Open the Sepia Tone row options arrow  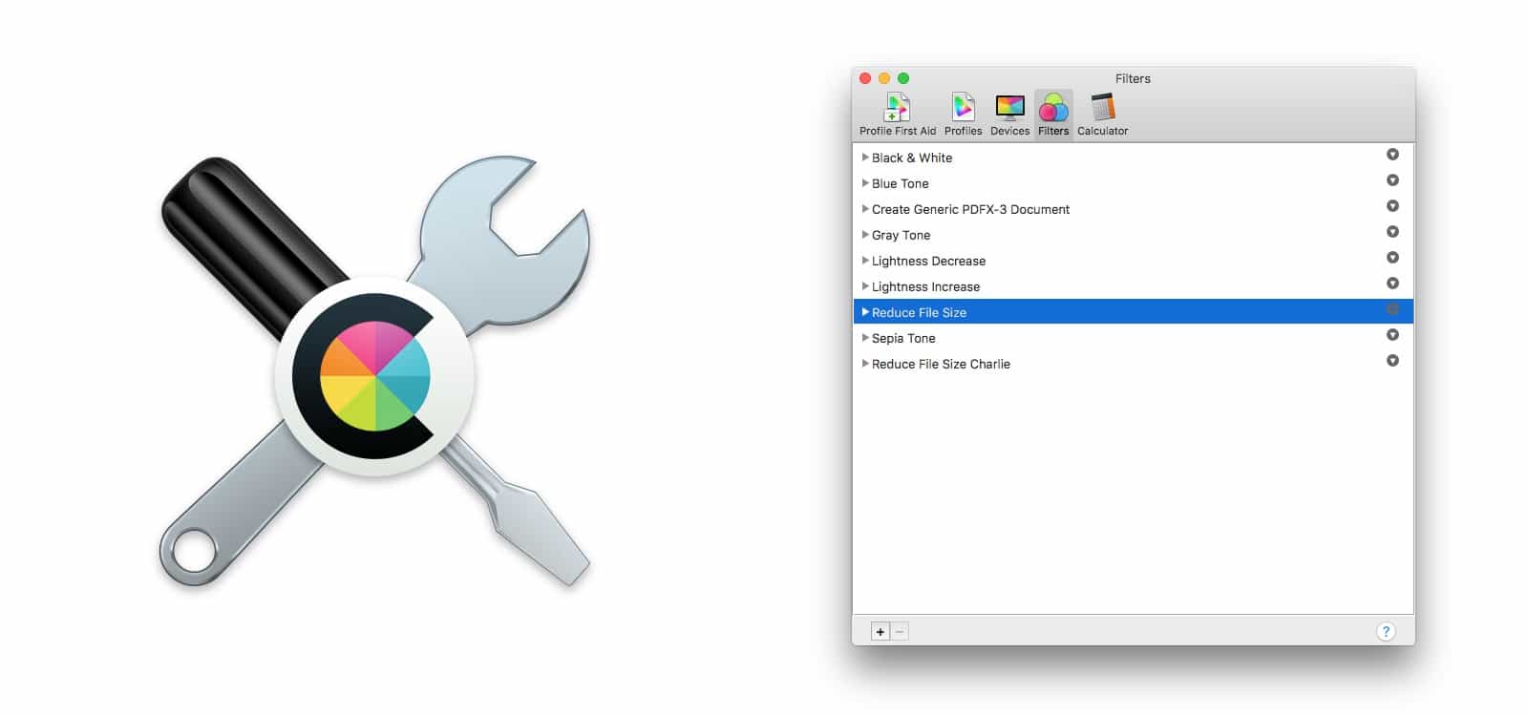tap(1392, 335)
